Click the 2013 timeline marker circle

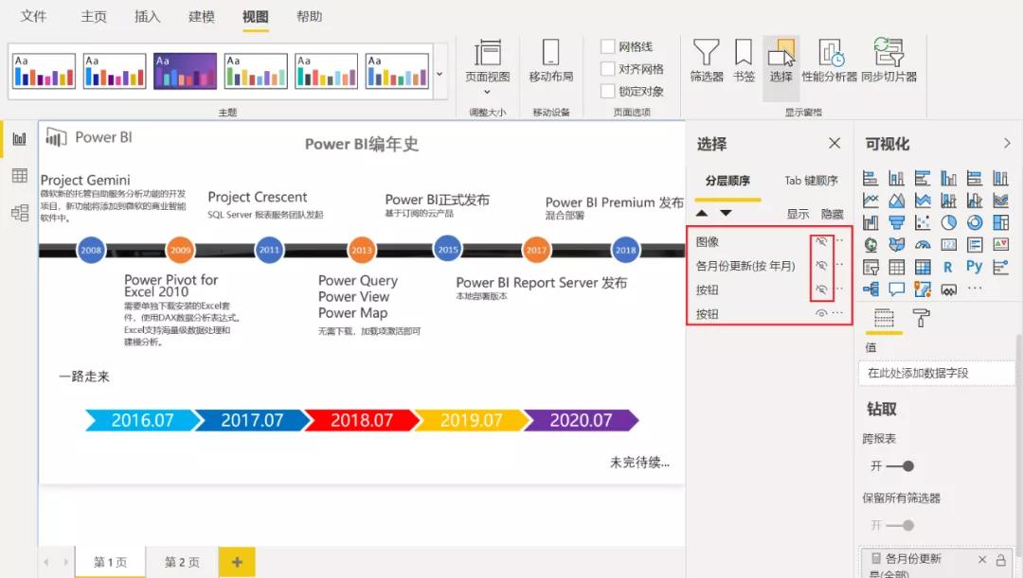click(x=362, y=250)
